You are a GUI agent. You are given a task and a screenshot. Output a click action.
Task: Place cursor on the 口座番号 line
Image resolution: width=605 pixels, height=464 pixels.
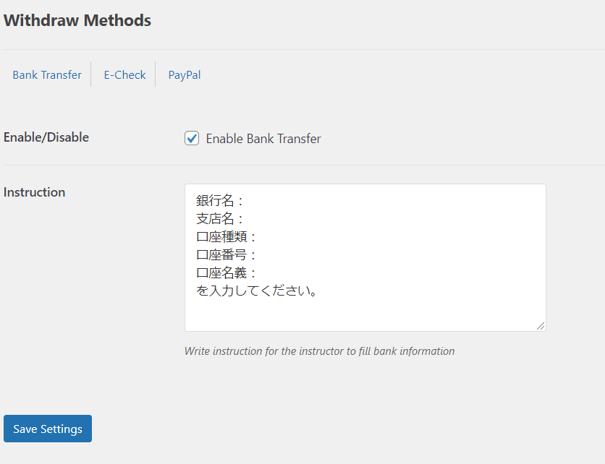pos(227,255)
